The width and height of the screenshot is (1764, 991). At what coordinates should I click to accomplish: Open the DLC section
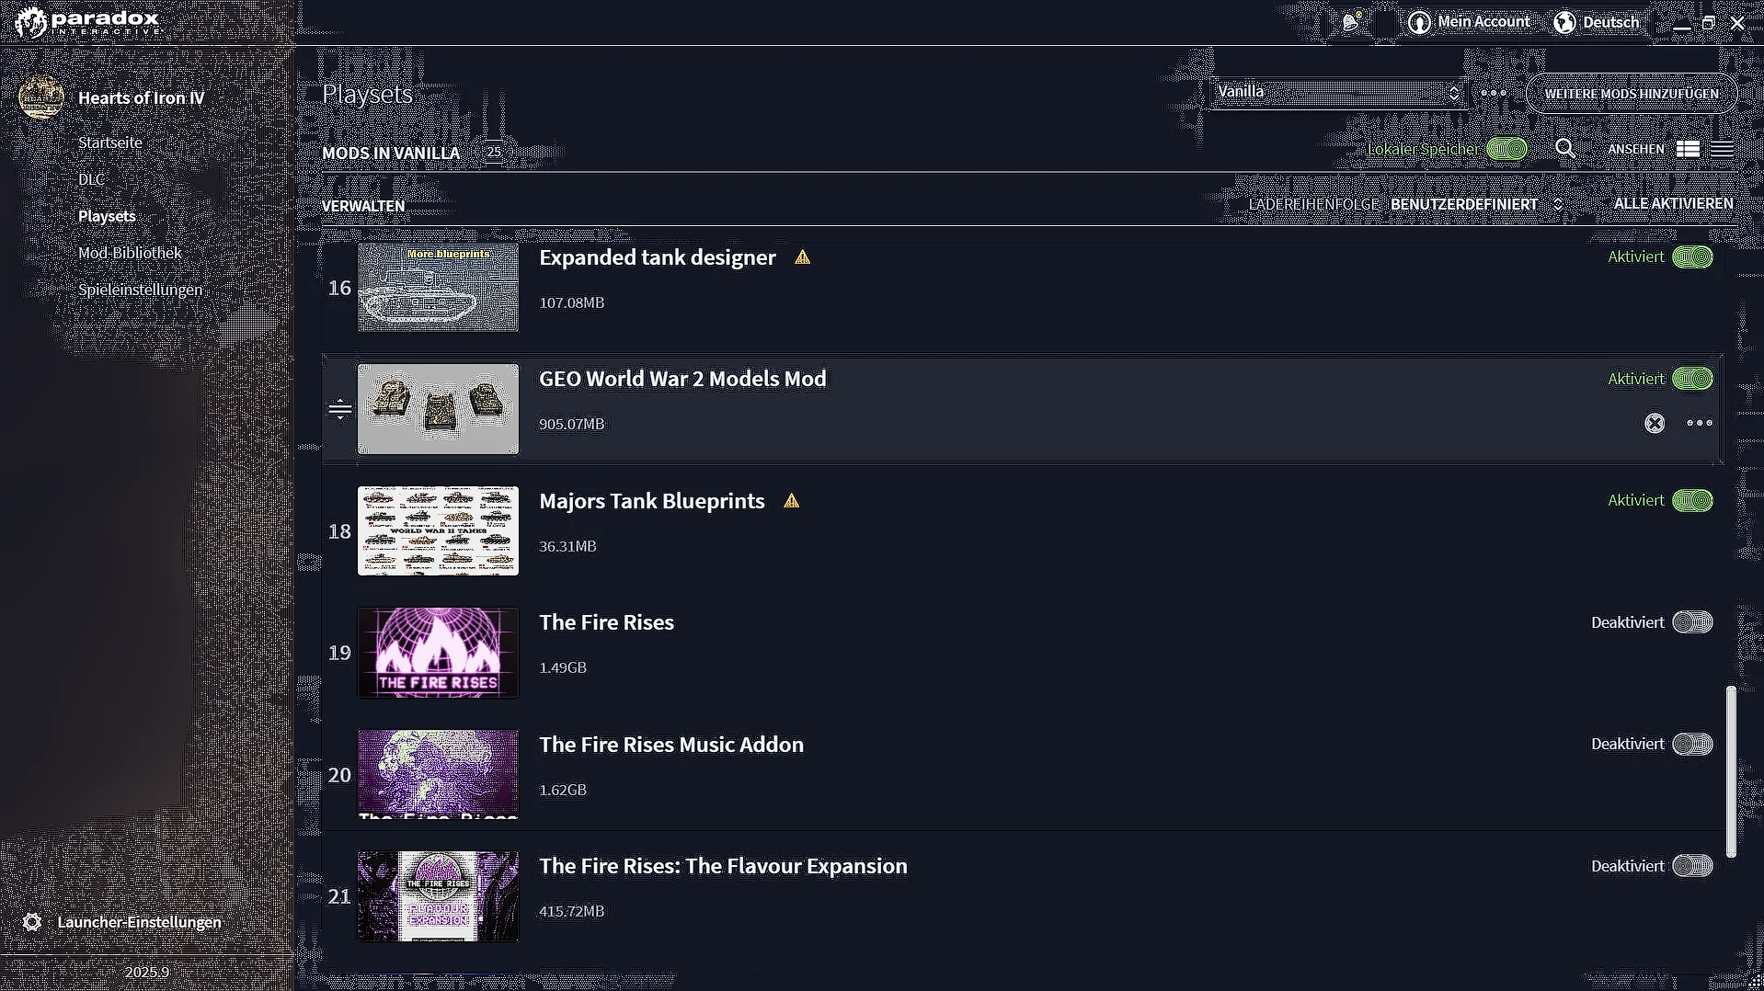click(x=91, y=179)
